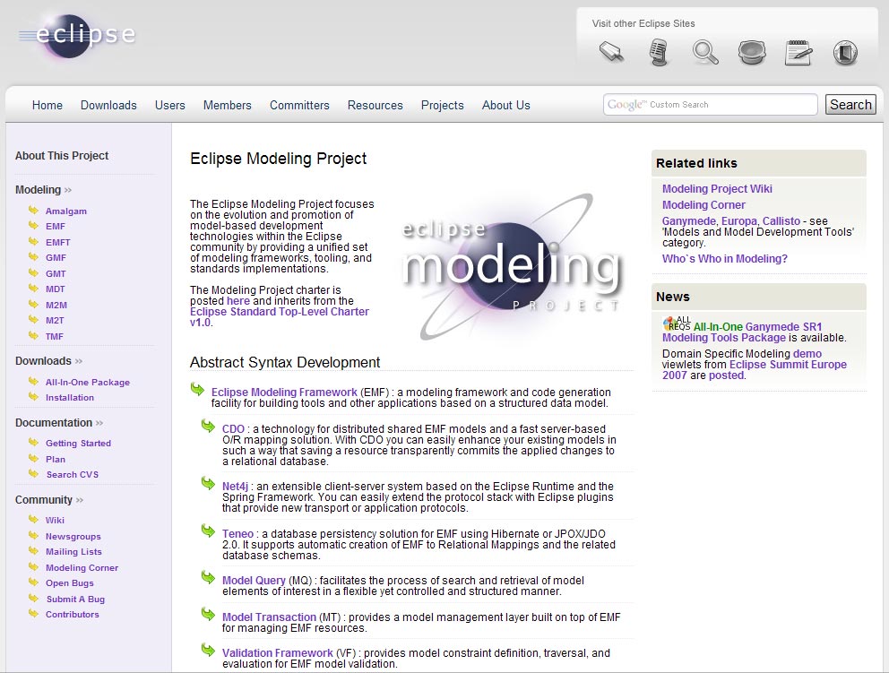Open the Plan sidebar link
The image size is (889, 673).
(x=56, y=459)
